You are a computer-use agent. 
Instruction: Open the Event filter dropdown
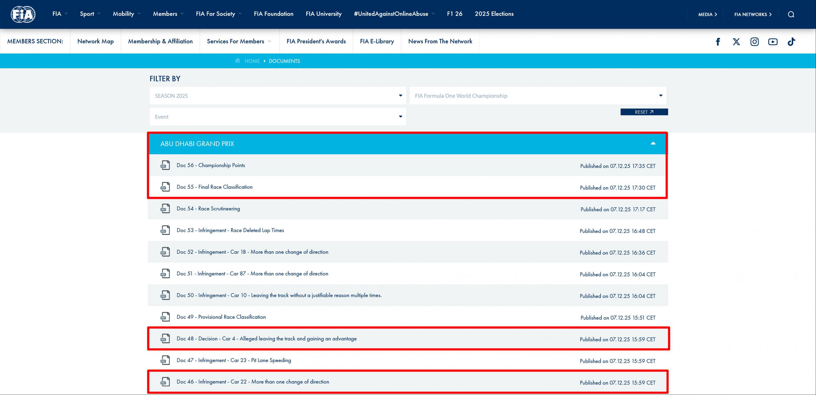[x=277, y=117]
